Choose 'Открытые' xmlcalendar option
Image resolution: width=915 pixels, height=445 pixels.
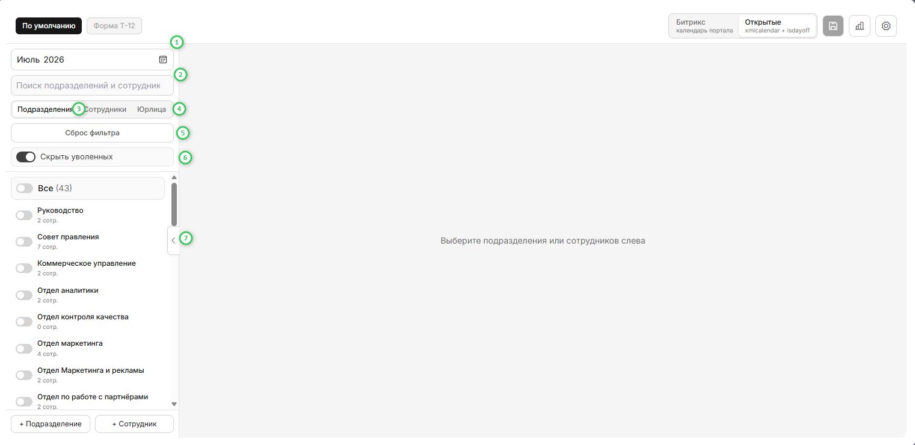pos(777,26)
